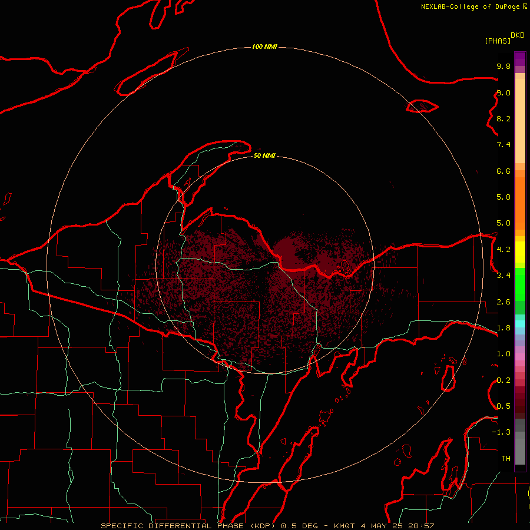
Task: Click the 5.8 value on the scale
Action: tap(503, 197)
